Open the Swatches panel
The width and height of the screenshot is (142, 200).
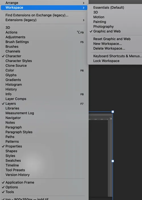[13, 161]
